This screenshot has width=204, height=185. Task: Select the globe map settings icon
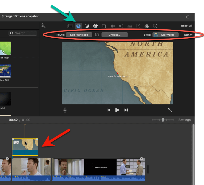click(78, 26)
